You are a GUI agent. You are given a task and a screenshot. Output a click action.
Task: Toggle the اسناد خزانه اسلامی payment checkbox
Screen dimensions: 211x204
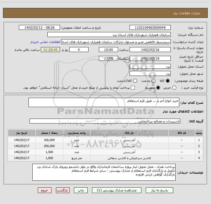pyautogui.click(x=133, y=88)
